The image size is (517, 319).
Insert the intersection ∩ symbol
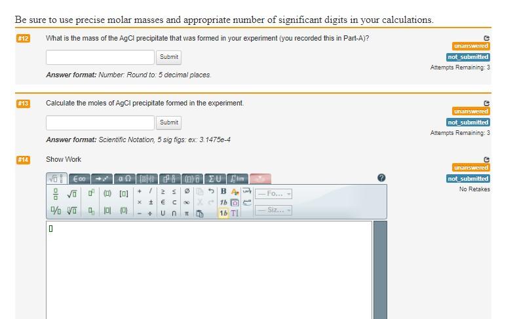(x=174, y=214)
